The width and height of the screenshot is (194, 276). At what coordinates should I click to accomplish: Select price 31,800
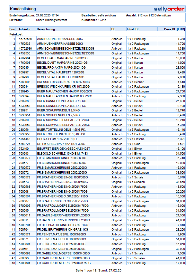[x=180, y=201]
